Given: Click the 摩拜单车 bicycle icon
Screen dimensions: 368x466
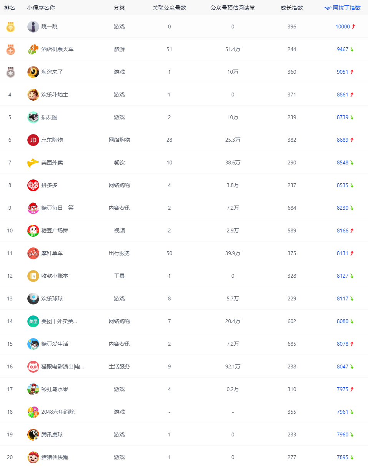Looking at the screenshot, I should (33, 253).
